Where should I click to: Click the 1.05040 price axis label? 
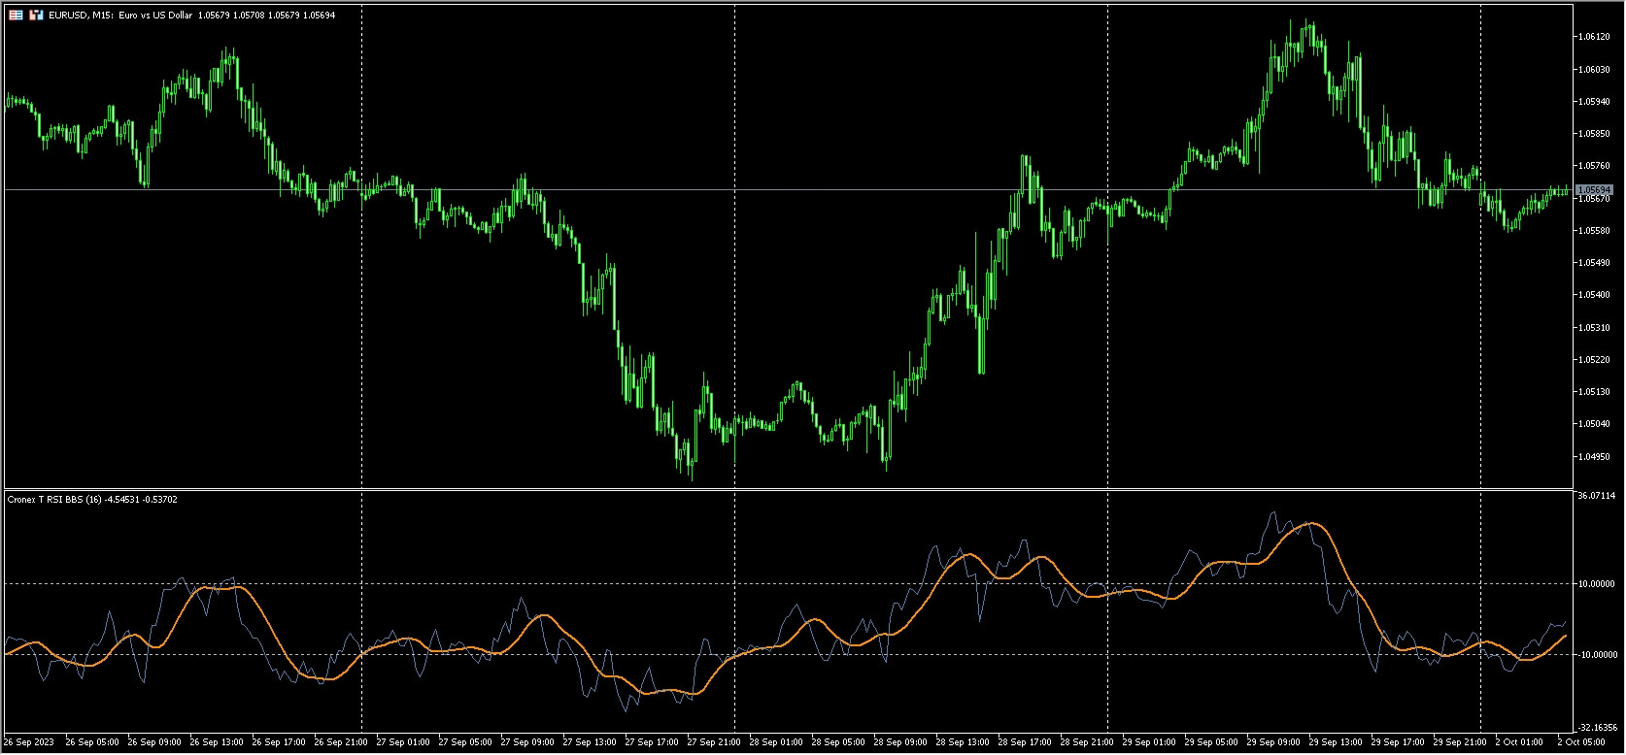[1594, 424]
